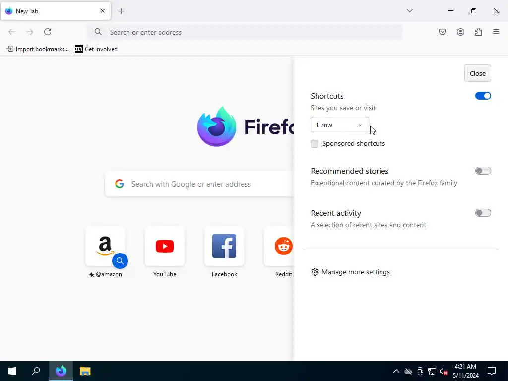Click the plus to open new tab
The width and height of the screenshot is (508, 381).
(122, 11)
